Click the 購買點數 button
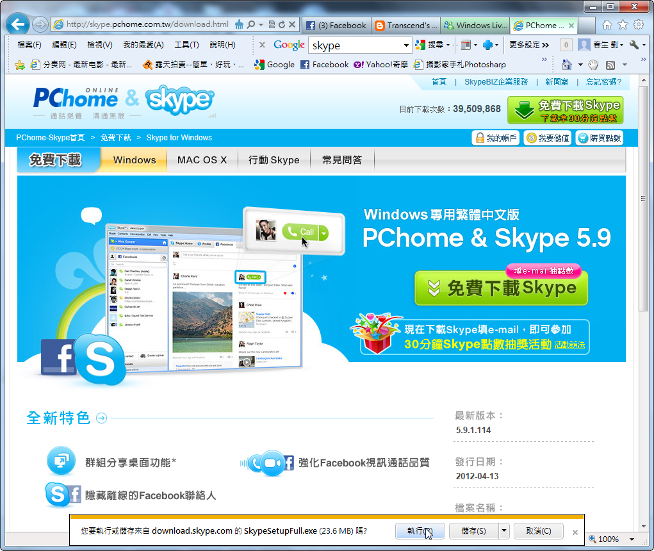654x551 pixels. (x=600, y=138)
